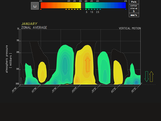Click the omega (ω) variable icon
The image size is (161, 121).
tap(35, 6)
